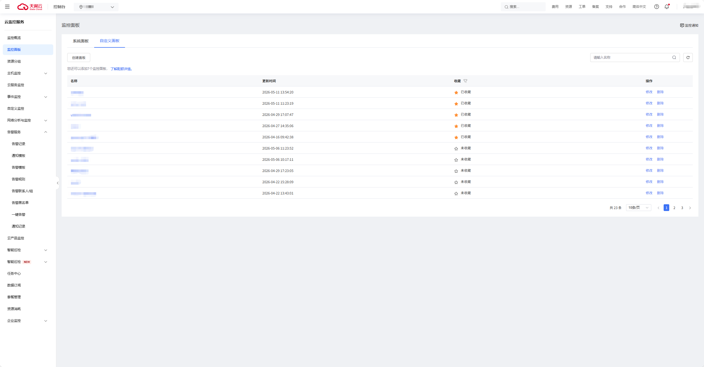Open 备案 in top navigation

(x=596, y=7)
